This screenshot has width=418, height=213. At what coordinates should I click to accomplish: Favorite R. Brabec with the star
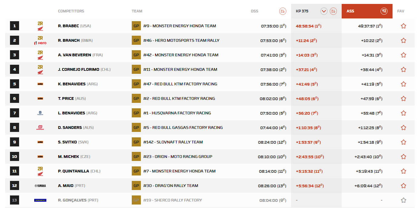pyautogui.click(x=403, y=26)
